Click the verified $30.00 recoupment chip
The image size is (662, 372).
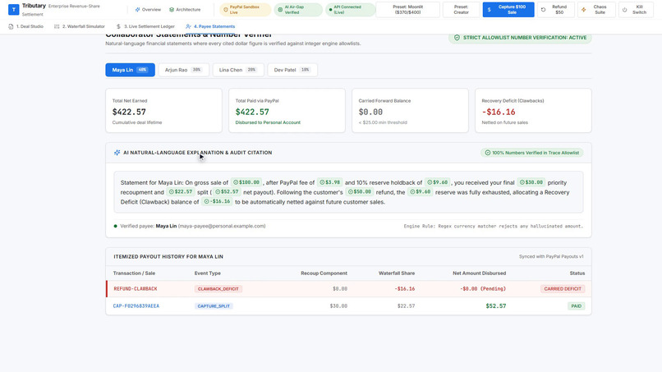531,182
